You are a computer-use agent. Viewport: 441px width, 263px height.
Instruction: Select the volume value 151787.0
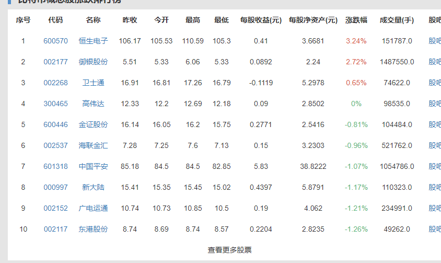pos(397,41)
